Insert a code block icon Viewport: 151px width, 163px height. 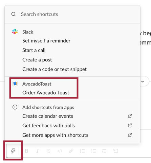click(115, 151)
